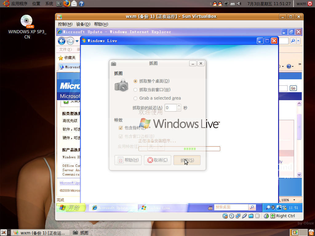315x236 pixels.
Task: Click the magnifier icon in XP system tray
Action: coord(268,208)
